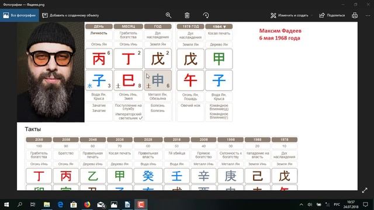Select the highlighted 申 year branch
Screen dimensions: 374x210
point(158,80)
